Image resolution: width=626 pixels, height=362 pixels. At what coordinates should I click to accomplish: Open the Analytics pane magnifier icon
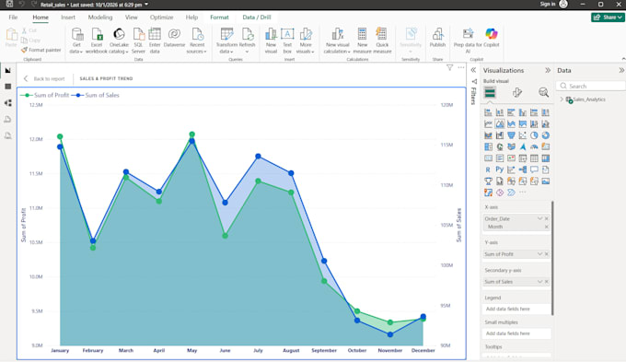(543, 93)
